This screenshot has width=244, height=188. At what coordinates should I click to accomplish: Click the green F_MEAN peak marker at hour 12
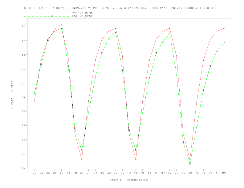[62, 24]
